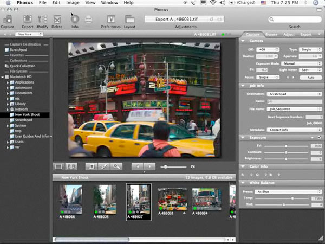
Task: Select the eyedropper tool below the viewer
Action: point(104,166)
